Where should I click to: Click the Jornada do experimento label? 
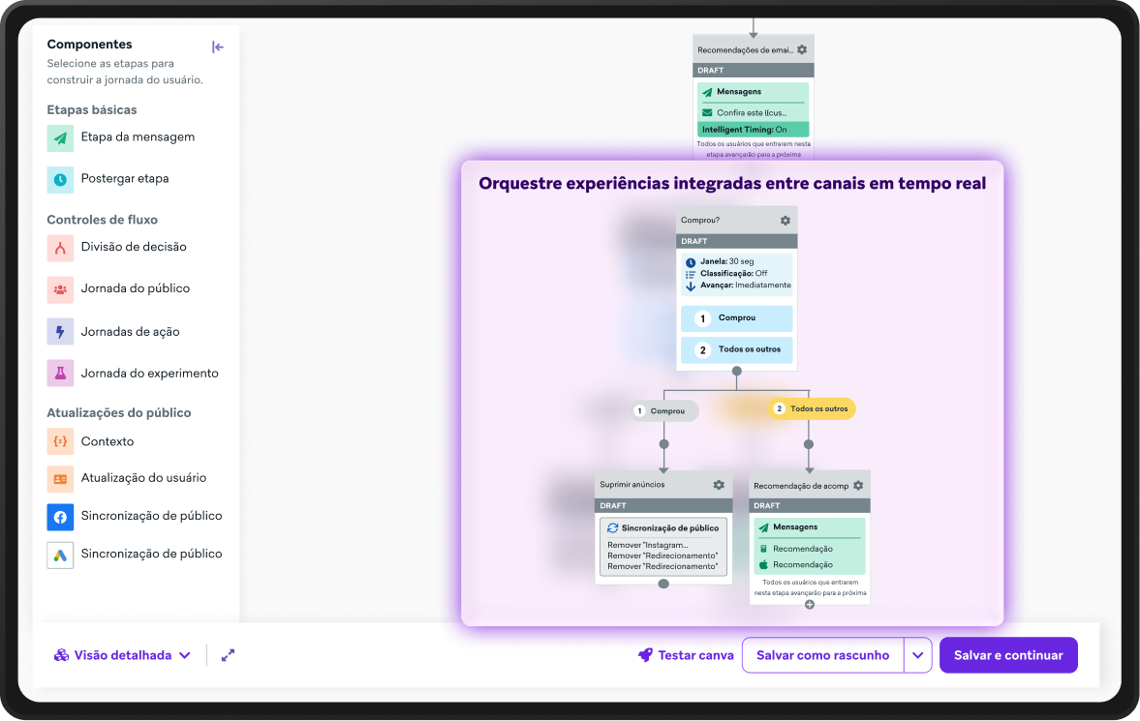point(150,373)
